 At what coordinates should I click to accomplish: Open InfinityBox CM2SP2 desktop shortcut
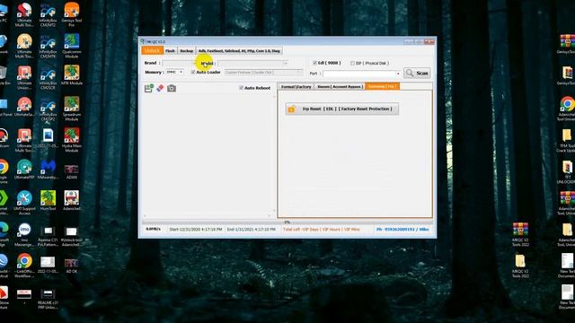[x=48, y=109]
